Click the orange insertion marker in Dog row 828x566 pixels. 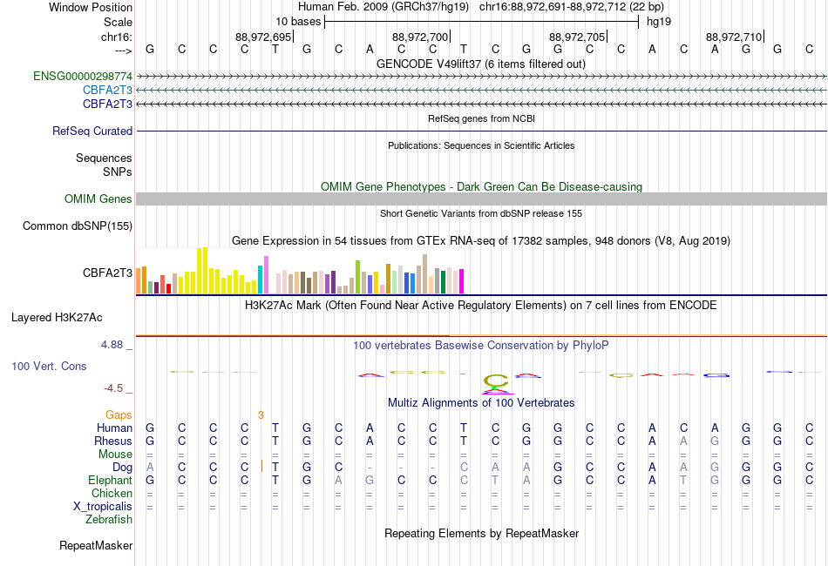coord(262,467)
